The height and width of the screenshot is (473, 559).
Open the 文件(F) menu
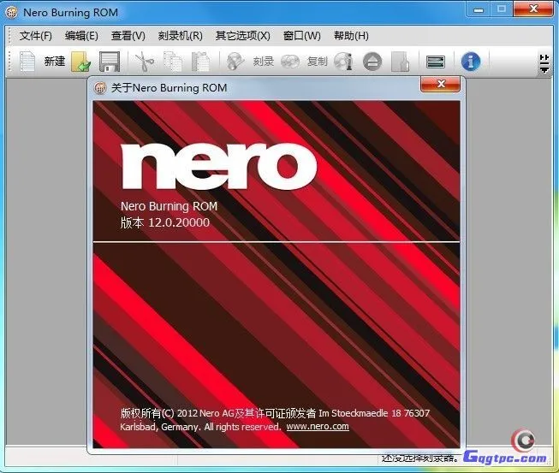[36, 36]
